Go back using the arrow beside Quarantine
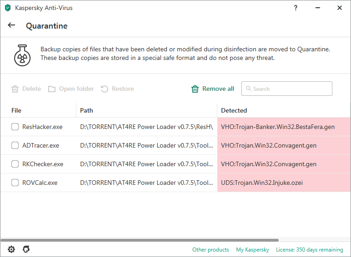The width and height of the screenshot is (351, 257). tap(11, 25)
